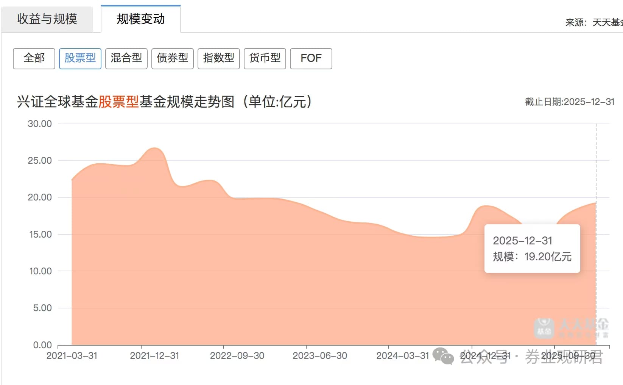Click the 2025-12-31 scale tooltip box
The height and width of the screenshot is (385, 623).
click(532, 249)
